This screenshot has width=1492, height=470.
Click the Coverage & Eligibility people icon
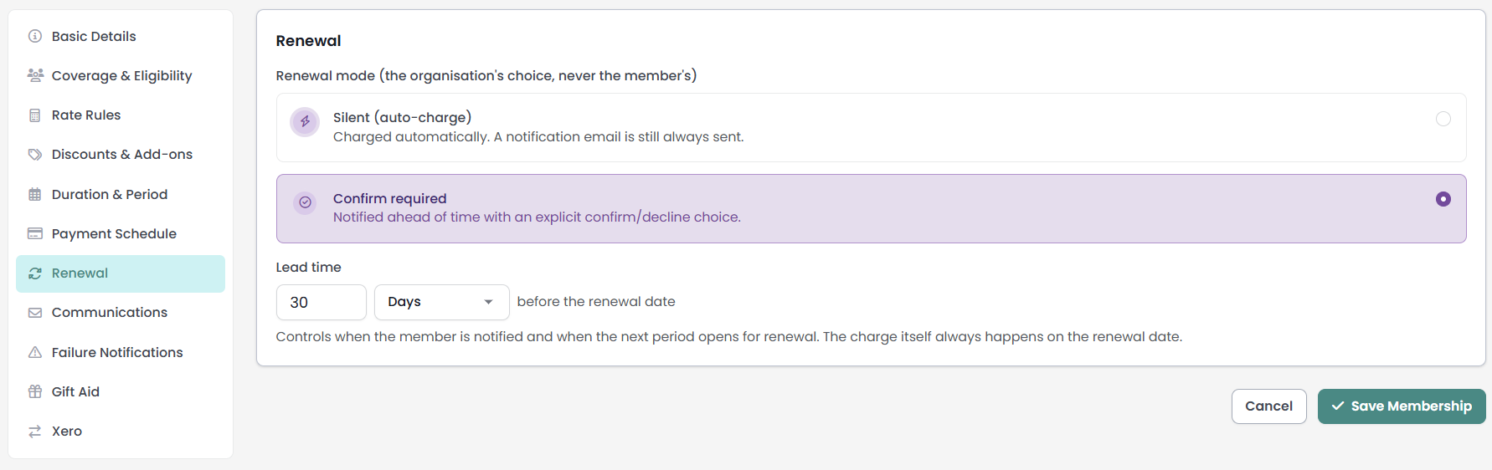(x=35, y=75)
